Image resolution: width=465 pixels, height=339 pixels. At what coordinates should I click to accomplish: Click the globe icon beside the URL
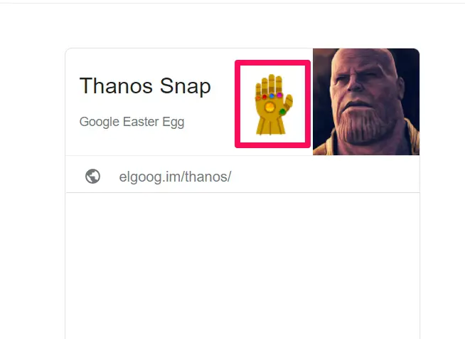point(93,177)
